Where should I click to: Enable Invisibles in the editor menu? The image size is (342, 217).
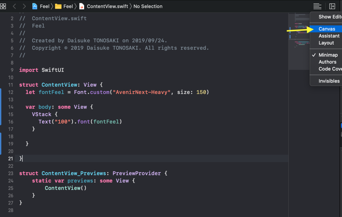[x=326, y=81]
